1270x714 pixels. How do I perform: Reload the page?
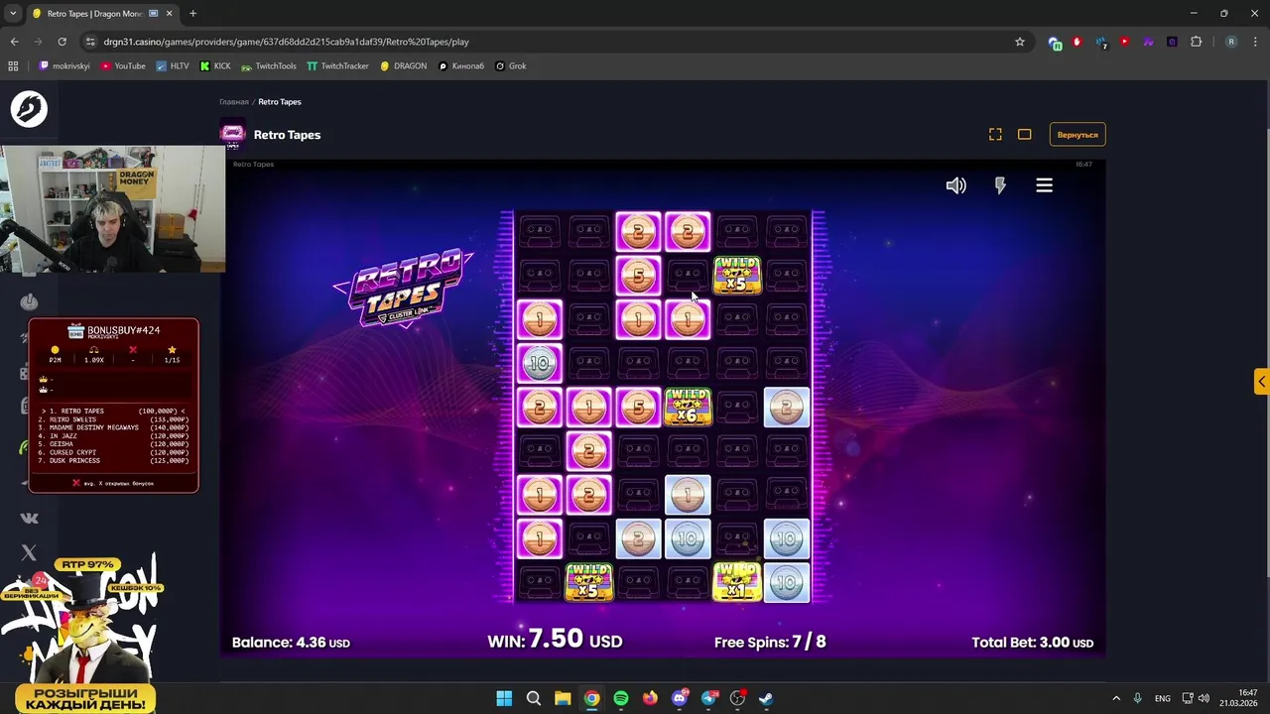[62, 42]
